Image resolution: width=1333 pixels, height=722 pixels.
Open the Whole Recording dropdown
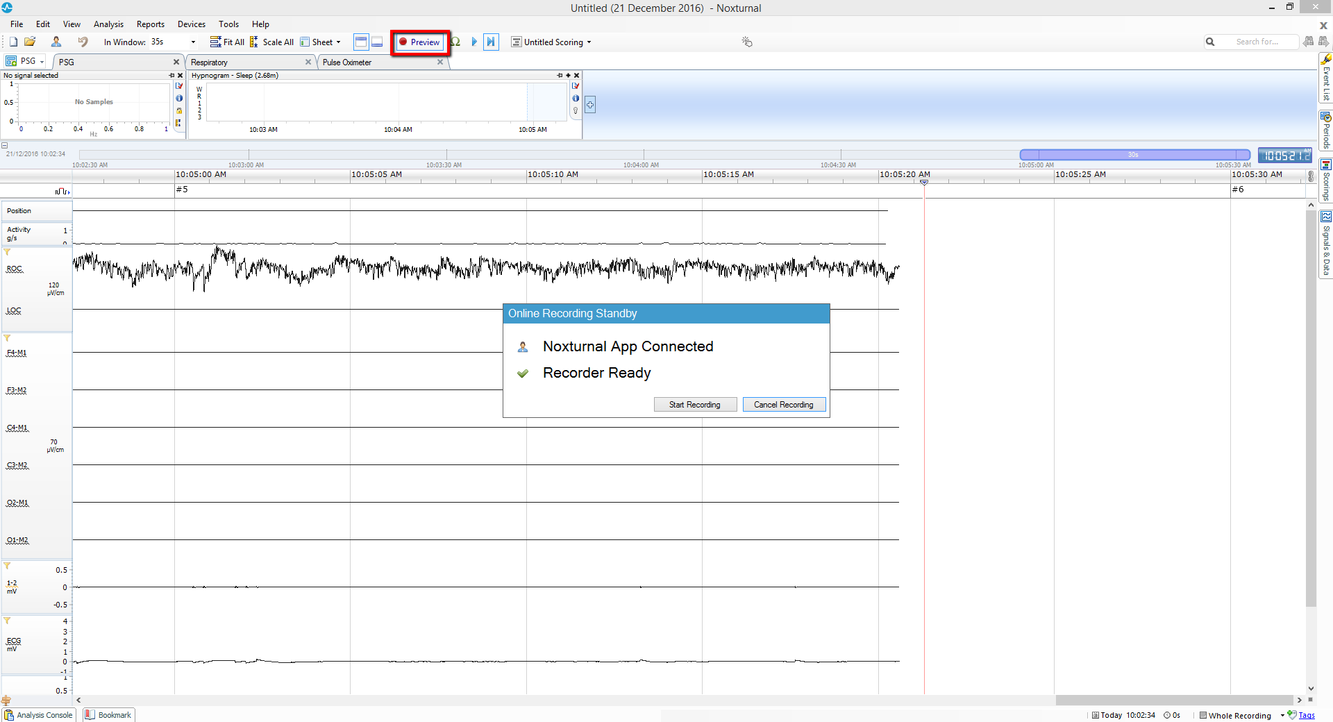tap(1242, 715)
